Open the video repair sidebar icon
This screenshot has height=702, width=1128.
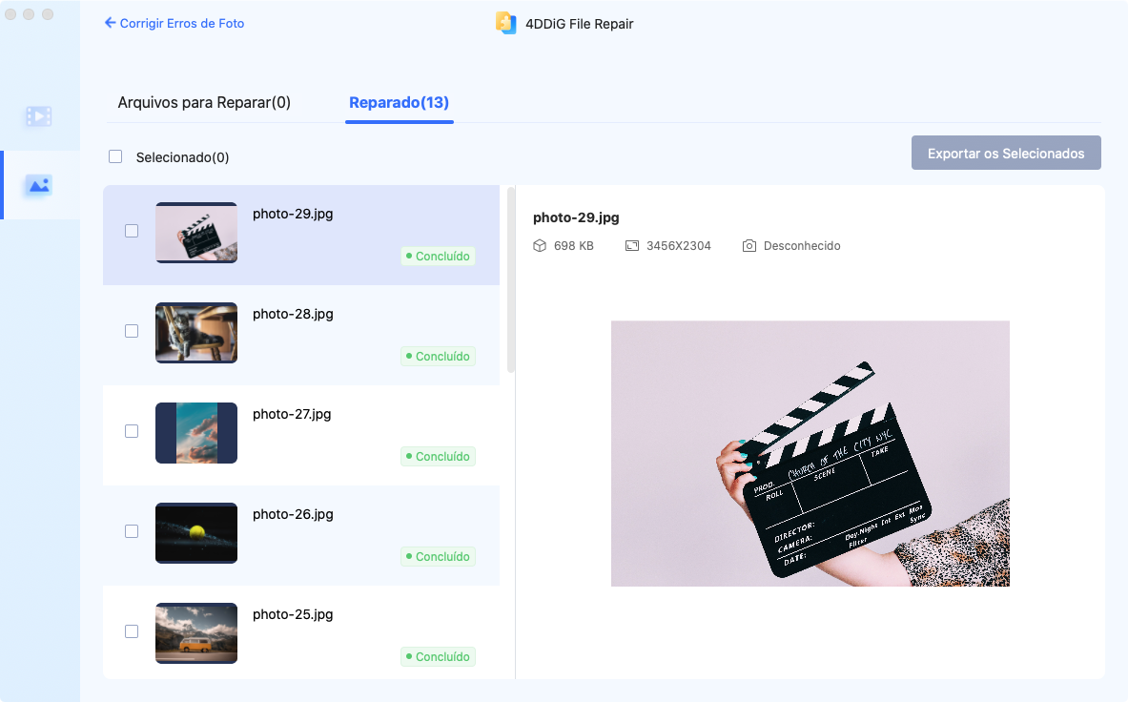point(39,116)
